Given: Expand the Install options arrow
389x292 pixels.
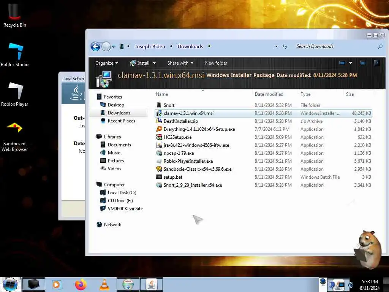Looking at the screenshot, I should click(x=154, y=63).
